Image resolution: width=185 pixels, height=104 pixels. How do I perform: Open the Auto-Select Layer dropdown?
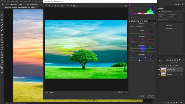pos(21,4)
